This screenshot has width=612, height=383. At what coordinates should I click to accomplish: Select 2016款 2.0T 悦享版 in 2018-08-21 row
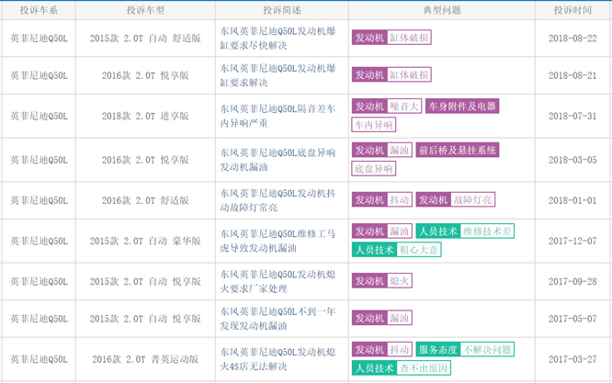coord(145,75)
